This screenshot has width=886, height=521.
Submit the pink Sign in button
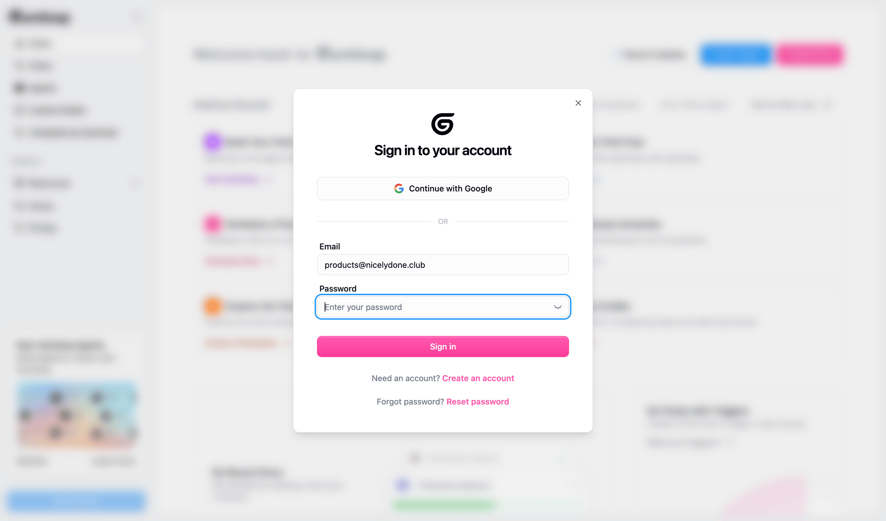443,346
